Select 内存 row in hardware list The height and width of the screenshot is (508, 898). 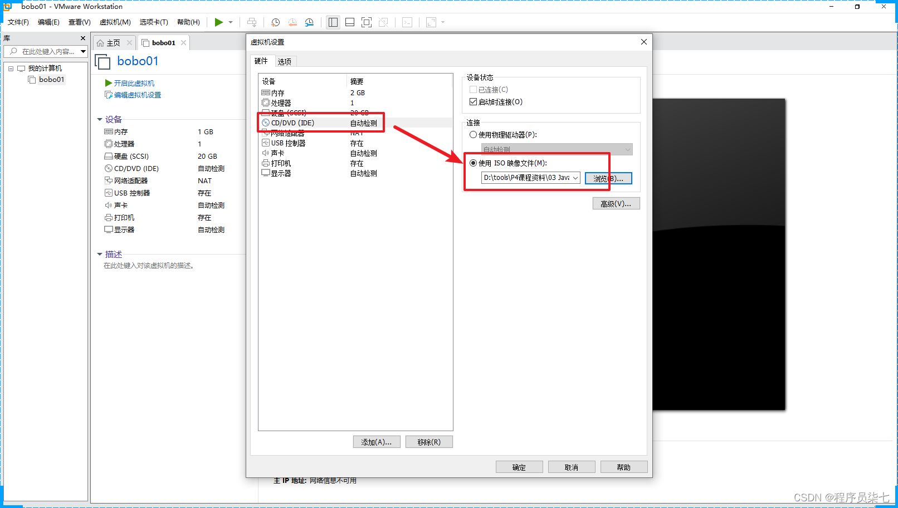[355, 93]
